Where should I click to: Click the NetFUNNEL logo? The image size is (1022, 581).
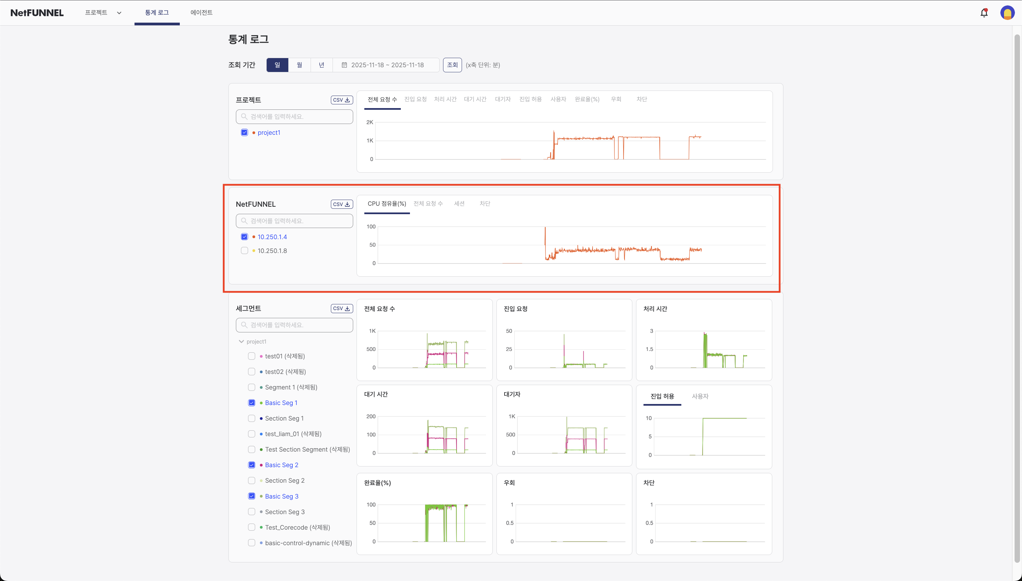37,12
